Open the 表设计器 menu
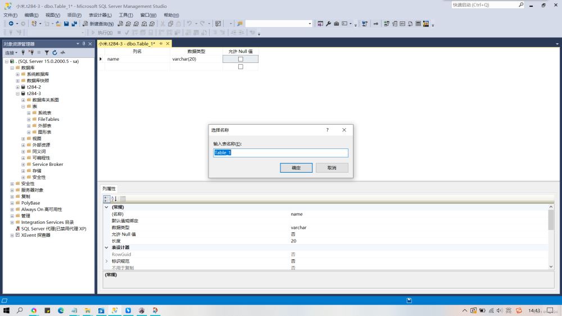 click(100, 15)
